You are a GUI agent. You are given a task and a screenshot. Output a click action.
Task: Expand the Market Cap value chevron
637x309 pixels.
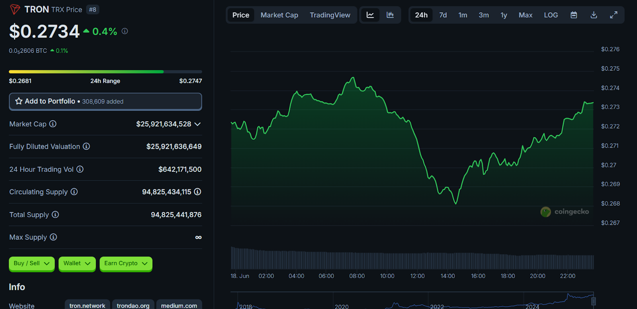point(197,124)
